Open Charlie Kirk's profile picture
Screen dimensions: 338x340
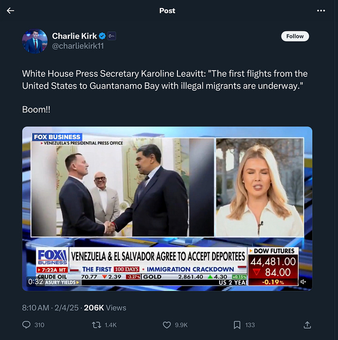tap(35, 41)
